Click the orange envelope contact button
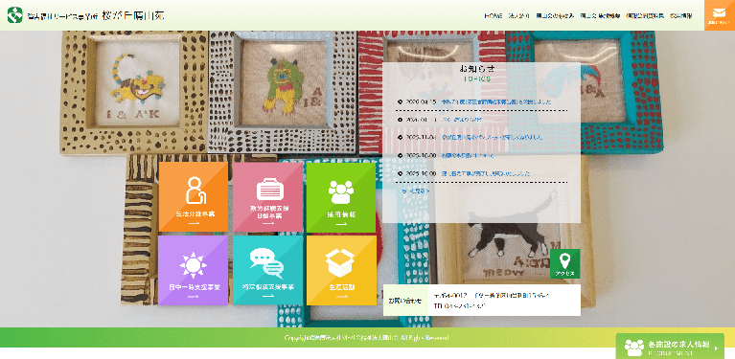735x359 pixels. (x=719, y=15)
